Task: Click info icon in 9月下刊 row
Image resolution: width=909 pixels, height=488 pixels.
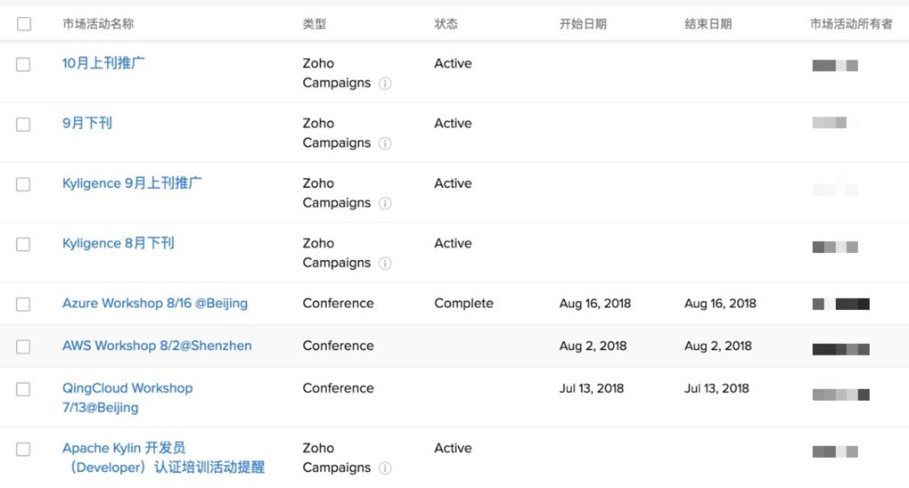Action: pyautogui.click(x=385, y=143)
